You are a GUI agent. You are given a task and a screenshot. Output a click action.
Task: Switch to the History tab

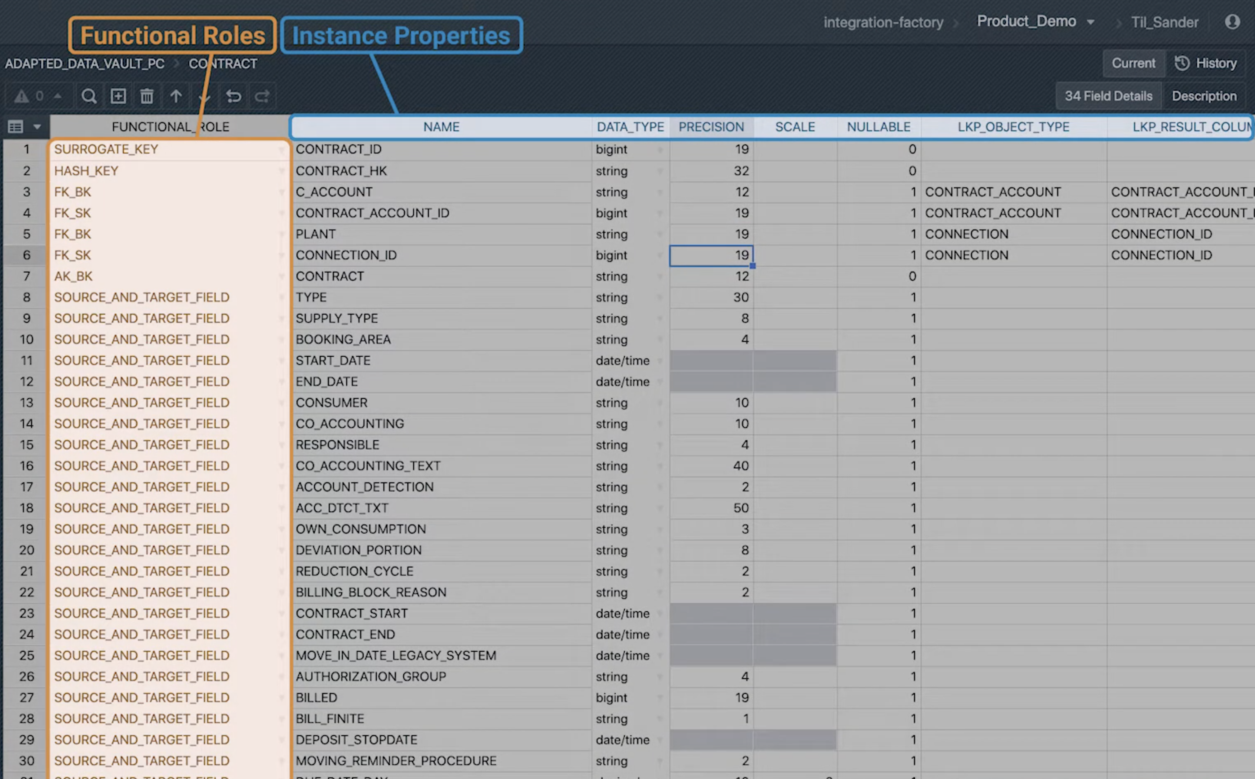(1206, 64)
